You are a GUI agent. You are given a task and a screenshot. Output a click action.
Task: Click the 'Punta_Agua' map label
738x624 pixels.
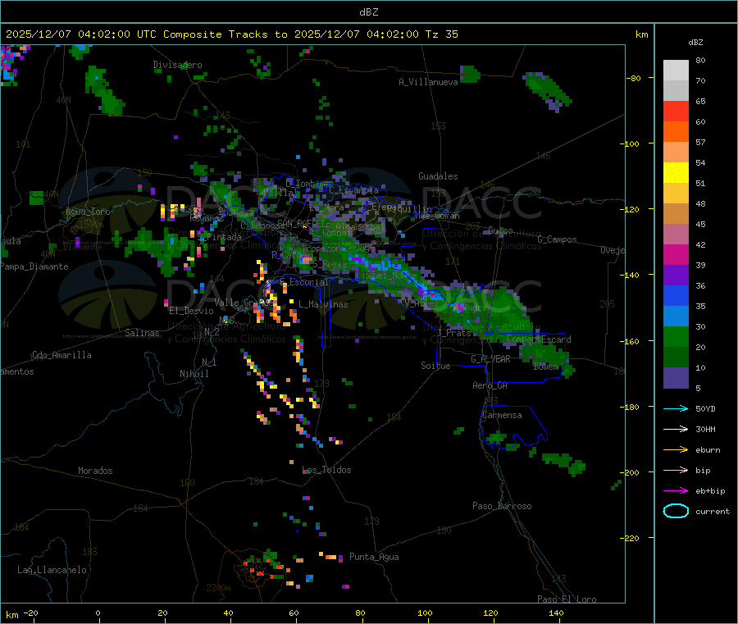tap(374, 557)
